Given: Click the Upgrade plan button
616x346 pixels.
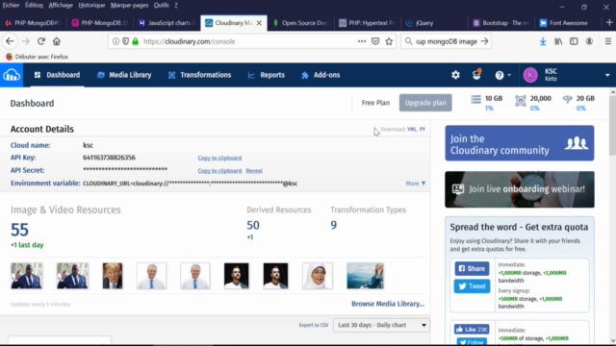Looking at the screenshot, I should [425, 103].
